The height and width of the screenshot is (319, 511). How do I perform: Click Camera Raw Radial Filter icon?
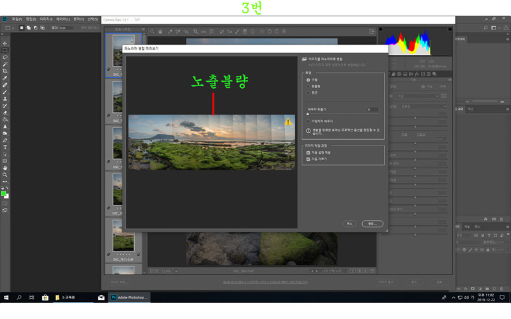click(x=252, y=31)
